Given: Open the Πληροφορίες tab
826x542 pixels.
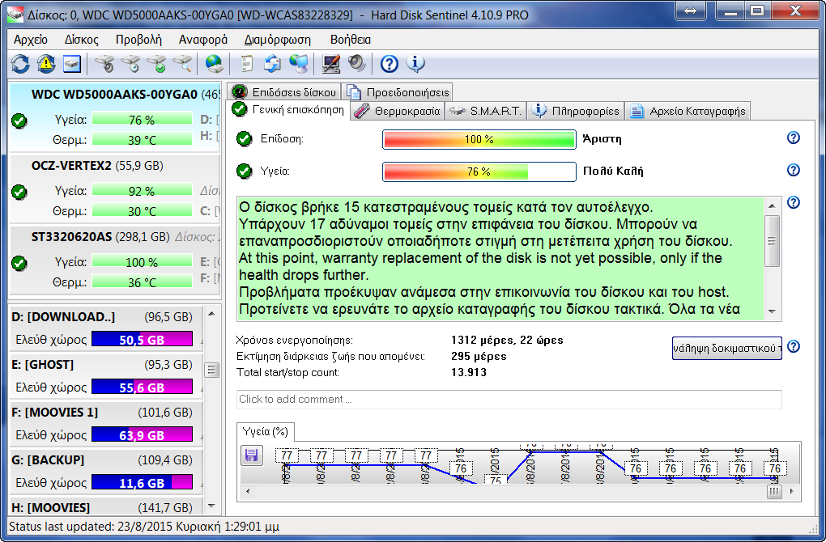Looking at the screenshot, I should click(x=576, y=111).
